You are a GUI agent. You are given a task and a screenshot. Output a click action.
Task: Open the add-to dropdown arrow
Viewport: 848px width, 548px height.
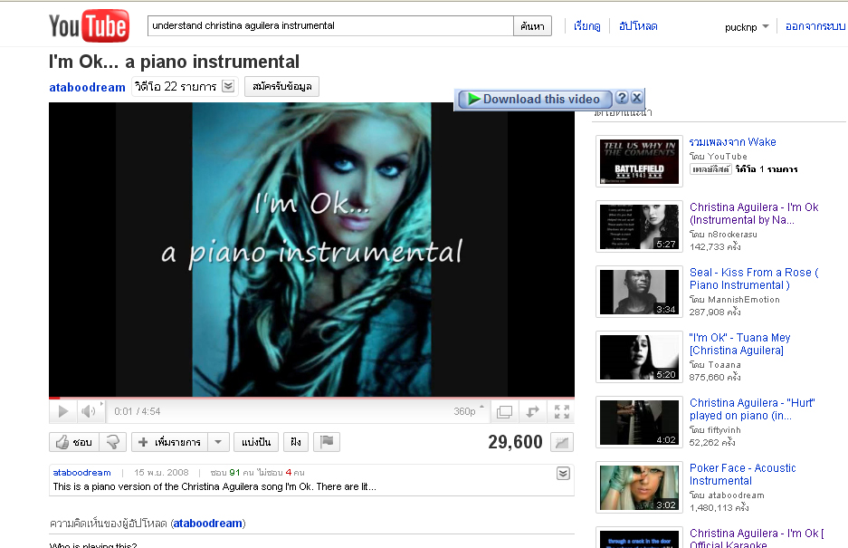[x=218, y=442]
